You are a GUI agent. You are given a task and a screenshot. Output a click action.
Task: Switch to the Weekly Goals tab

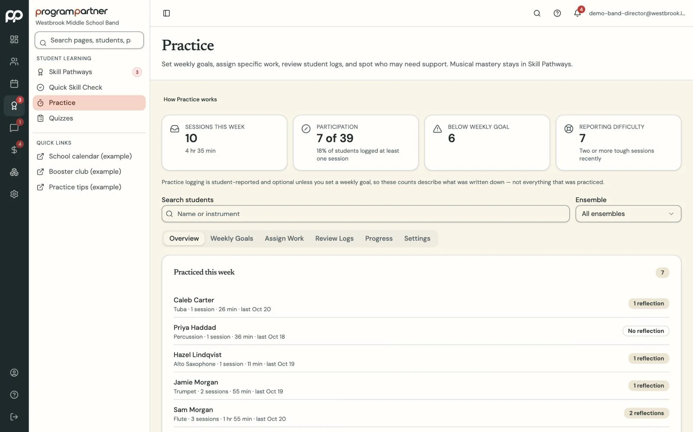(232, 239)
